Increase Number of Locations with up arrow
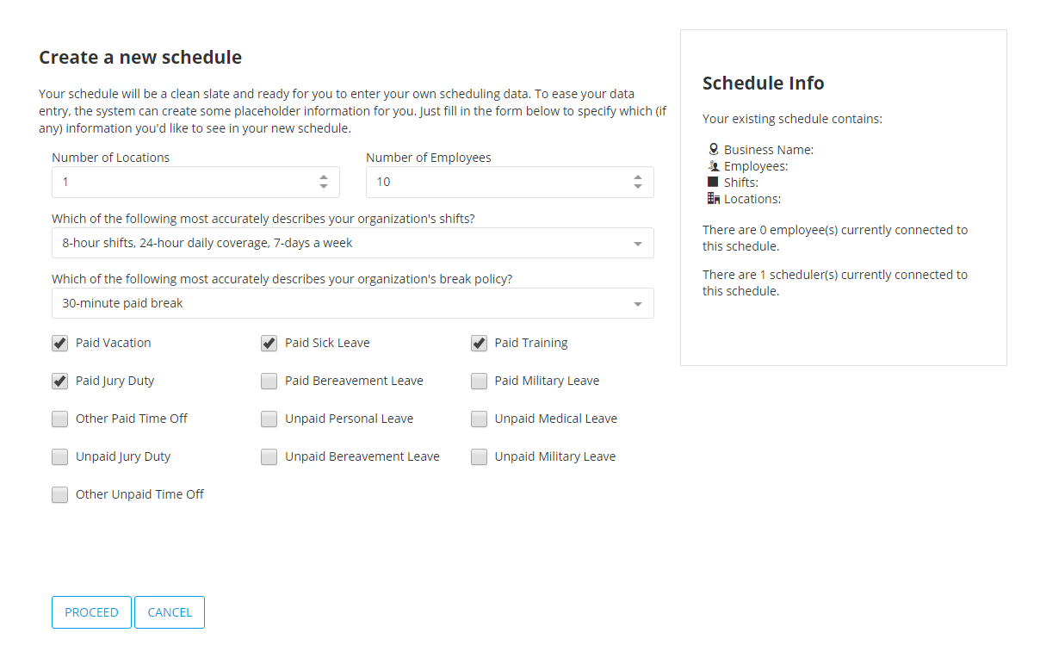The image size is (1040, 664). point(324,177)
